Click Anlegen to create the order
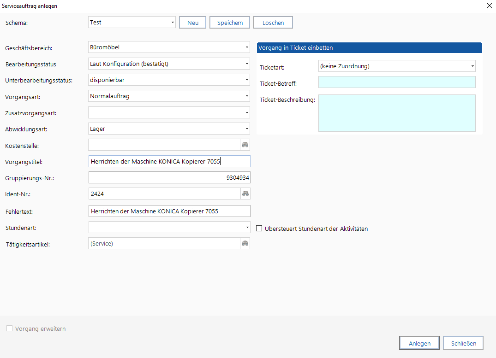 [419, 343]
